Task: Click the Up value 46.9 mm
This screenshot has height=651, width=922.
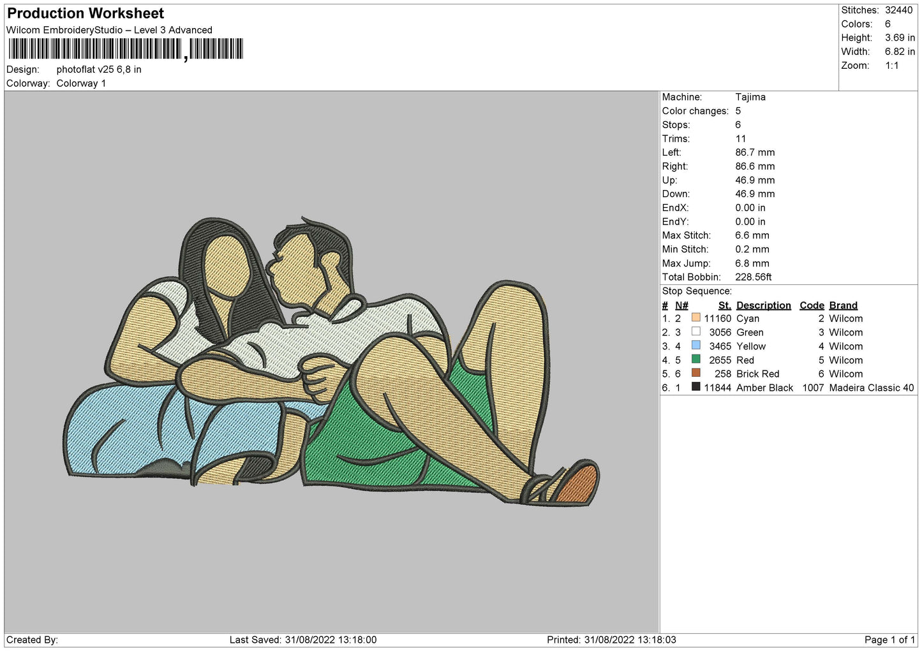Action: pos(755,180)
